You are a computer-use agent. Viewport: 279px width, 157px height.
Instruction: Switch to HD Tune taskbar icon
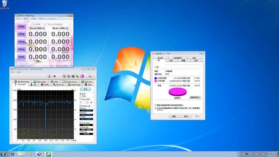[x=39, y=154]
